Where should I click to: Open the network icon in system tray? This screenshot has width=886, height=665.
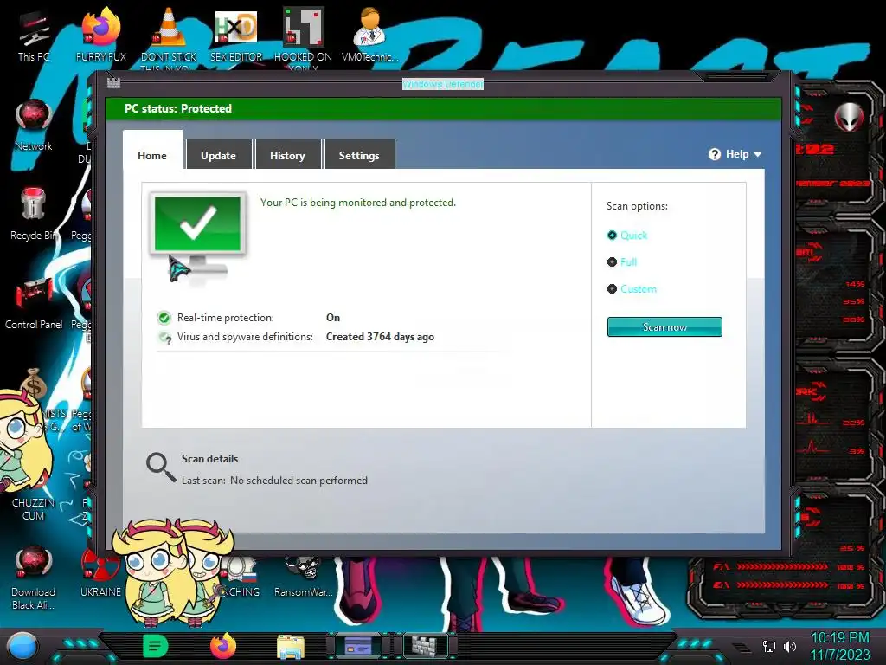tap(768, 646)
